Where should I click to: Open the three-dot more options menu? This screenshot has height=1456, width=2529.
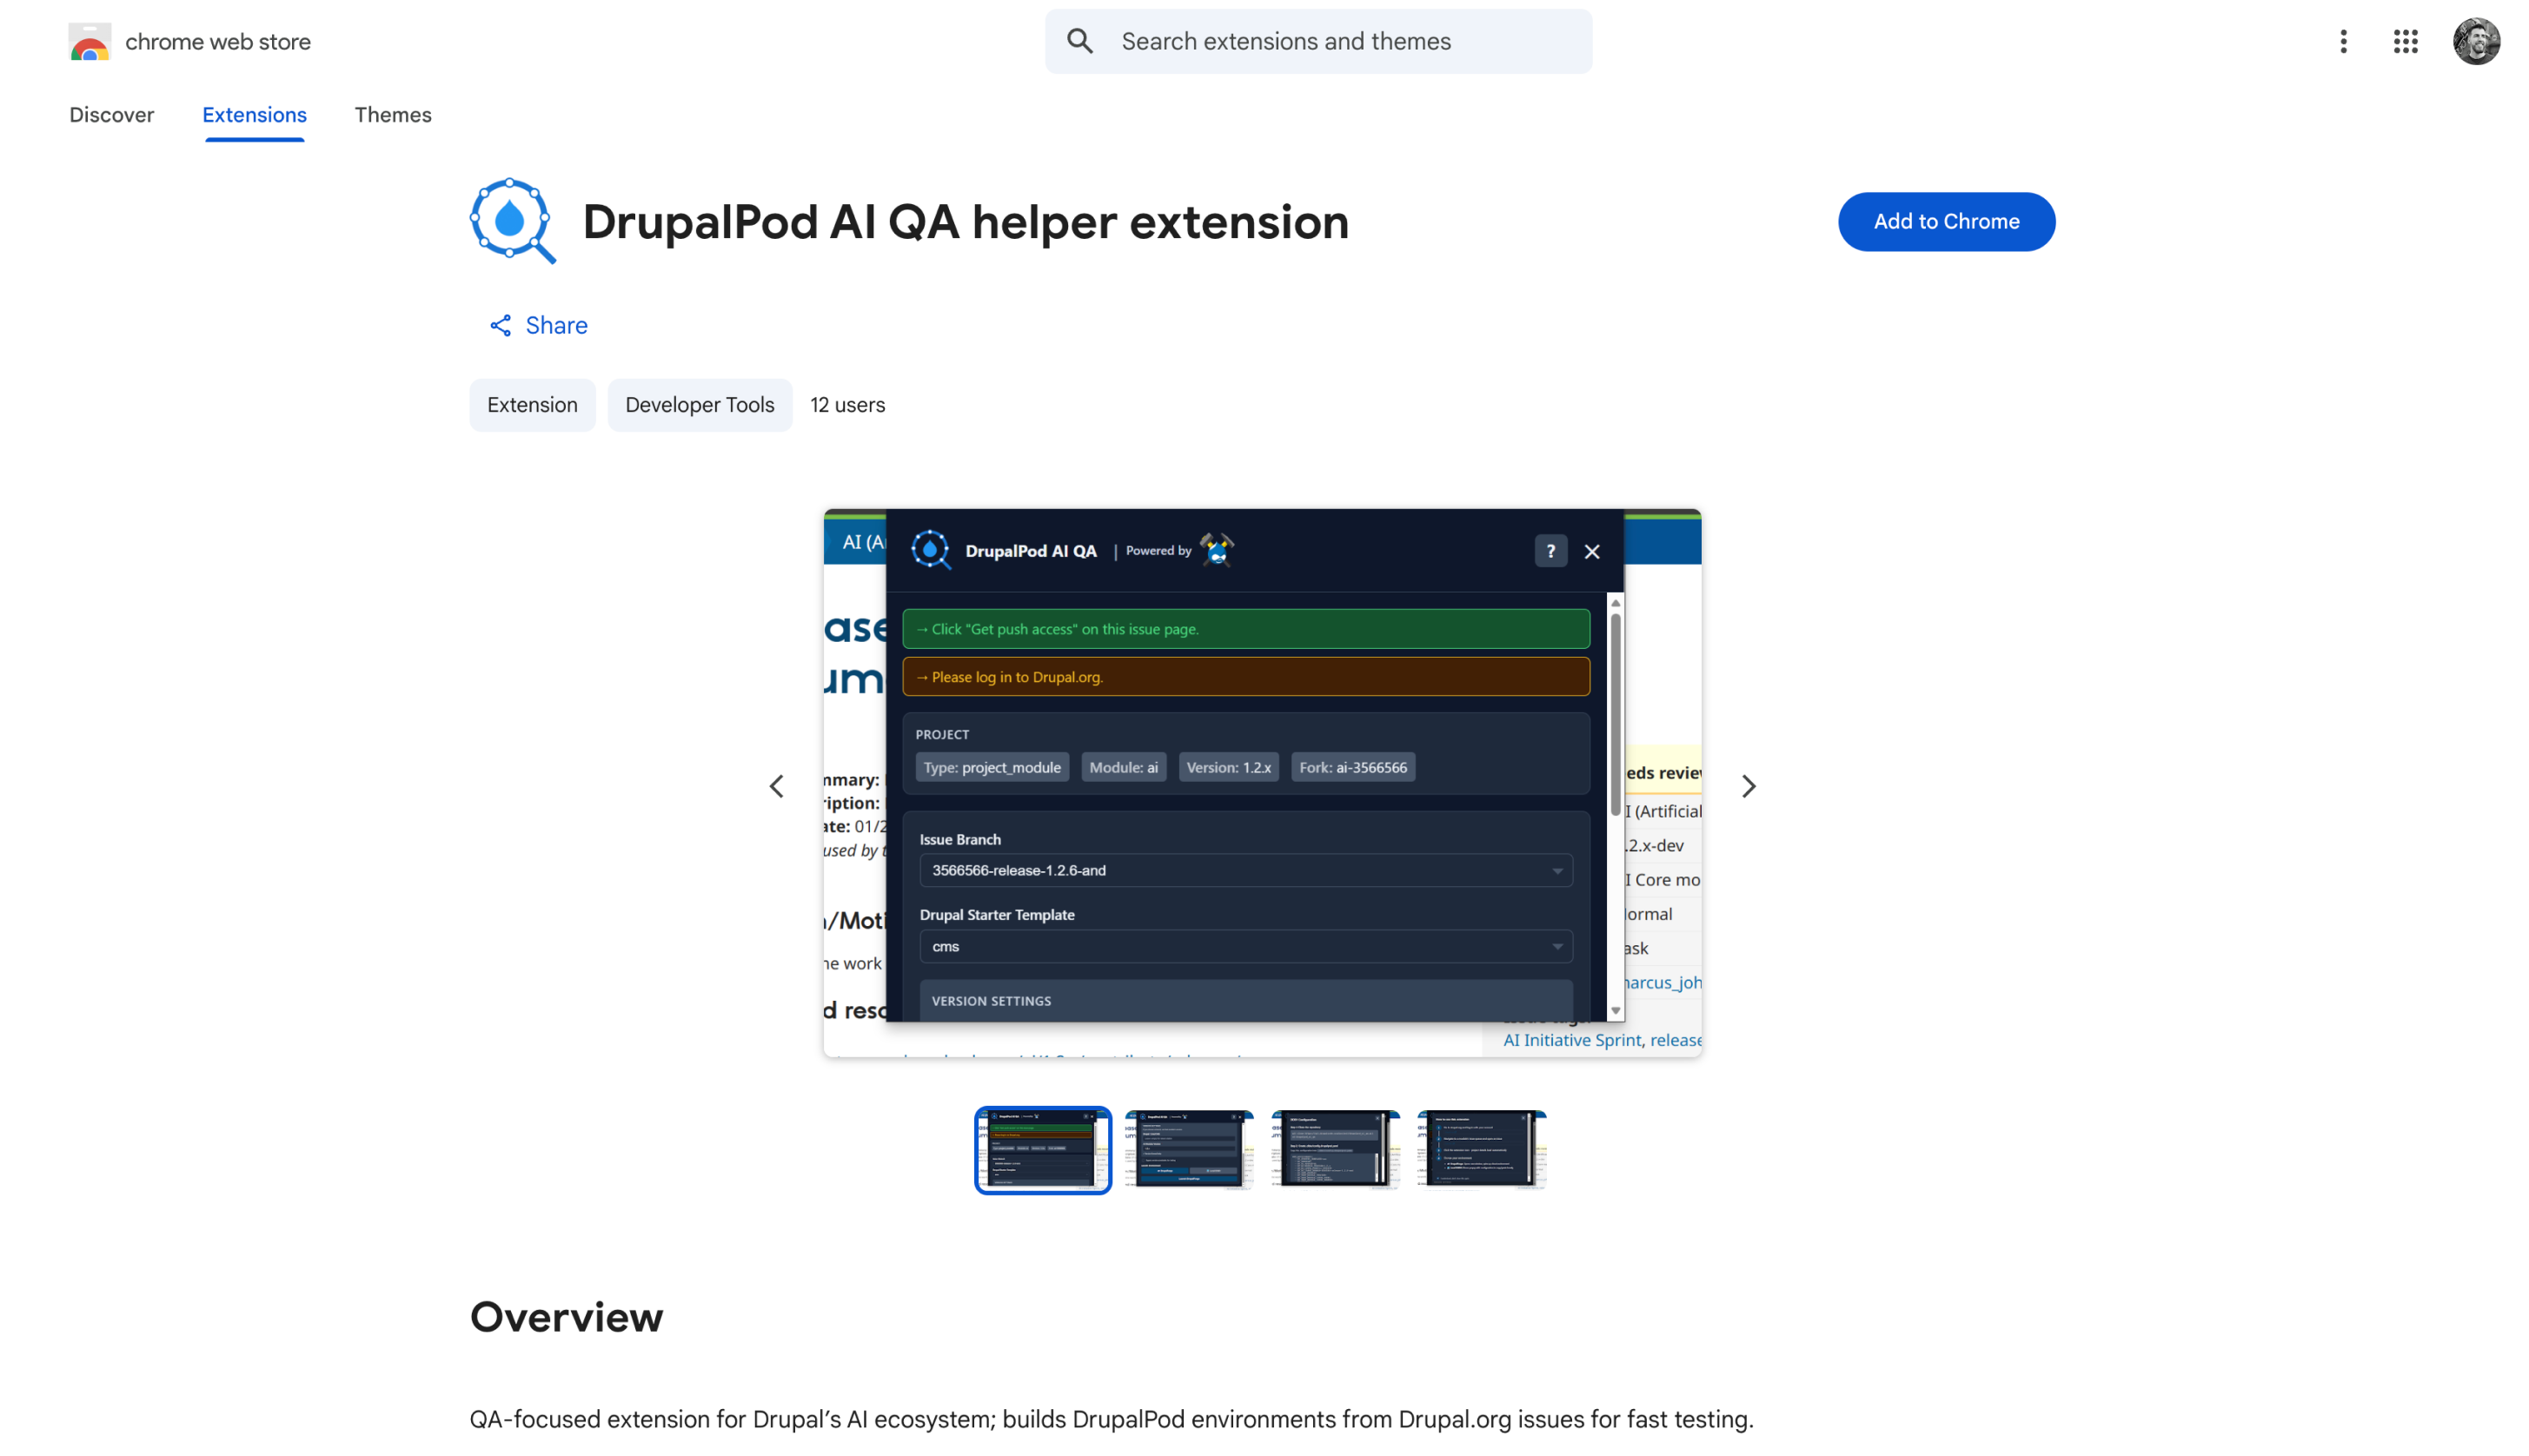coord(2343,41)
